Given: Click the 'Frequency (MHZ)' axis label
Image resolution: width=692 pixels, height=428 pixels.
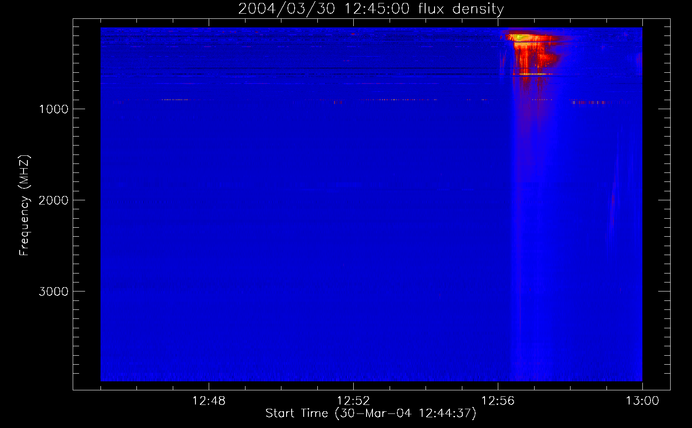Looking at the screenshot, I should (x=24, y=205).
